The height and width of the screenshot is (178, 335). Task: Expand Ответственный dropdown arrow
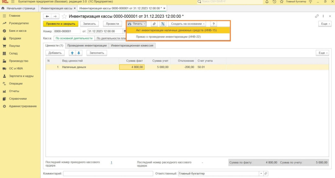261,173
